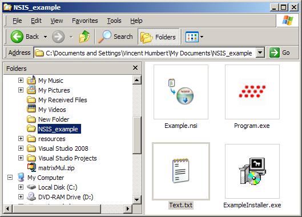The height and width of the screenshot is (217, 302).
Task: Click the Example.nsi file name
Action: [181, 126]
